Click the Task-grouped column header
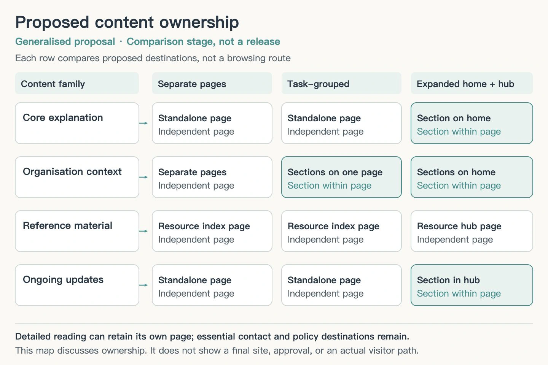The width and height of the screenshot is (548, 365). [x=341, y=84]
